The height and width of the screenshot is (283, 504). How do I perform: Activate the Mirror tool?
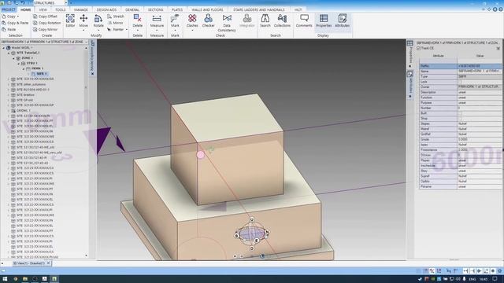pyautogui.click(x=115, y=23)
